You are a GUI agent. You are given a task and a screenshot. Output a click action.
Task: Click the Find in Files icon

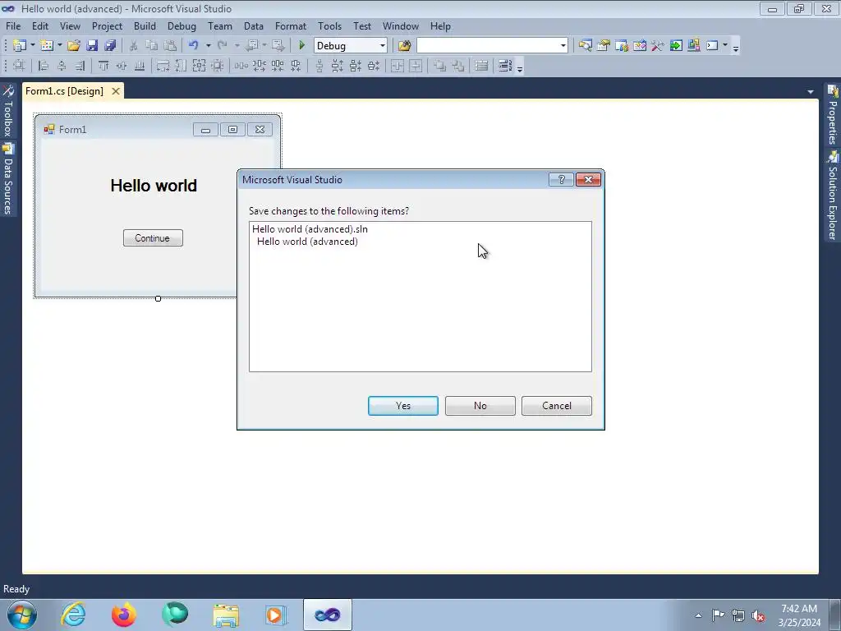[x=405, y=46]
